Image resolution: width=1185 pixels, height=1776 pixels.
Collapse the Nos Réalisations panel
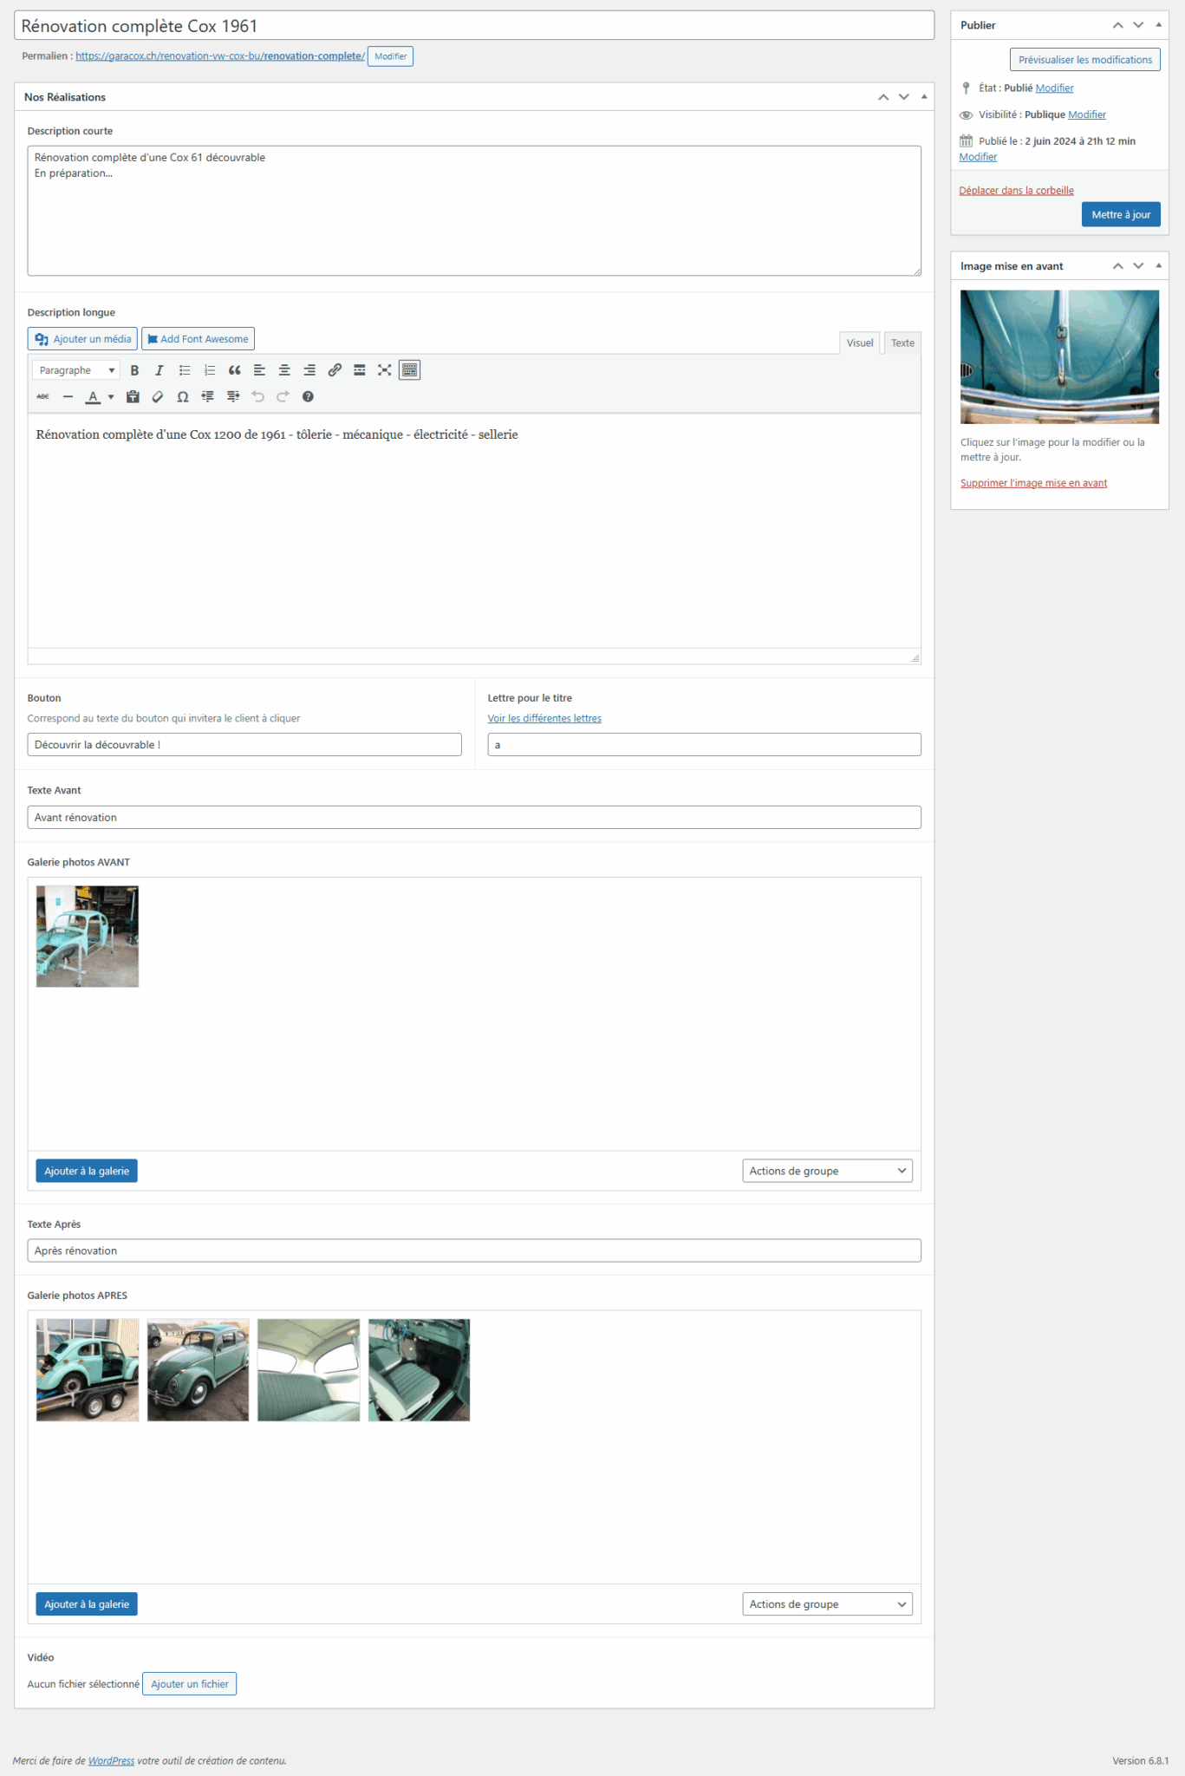(x=924, y=97)
